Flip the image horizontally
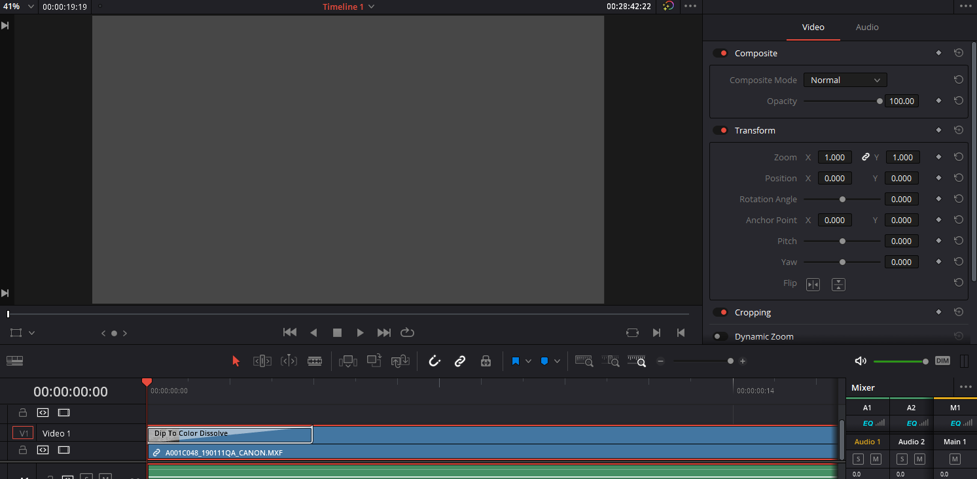The width and height of the screenshot is (977, 479). coord(813,284)
